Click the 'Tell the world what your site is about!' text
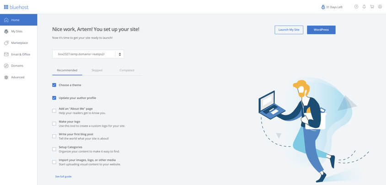The width and height of the screenshot is (386, 185). click(84, 139)
